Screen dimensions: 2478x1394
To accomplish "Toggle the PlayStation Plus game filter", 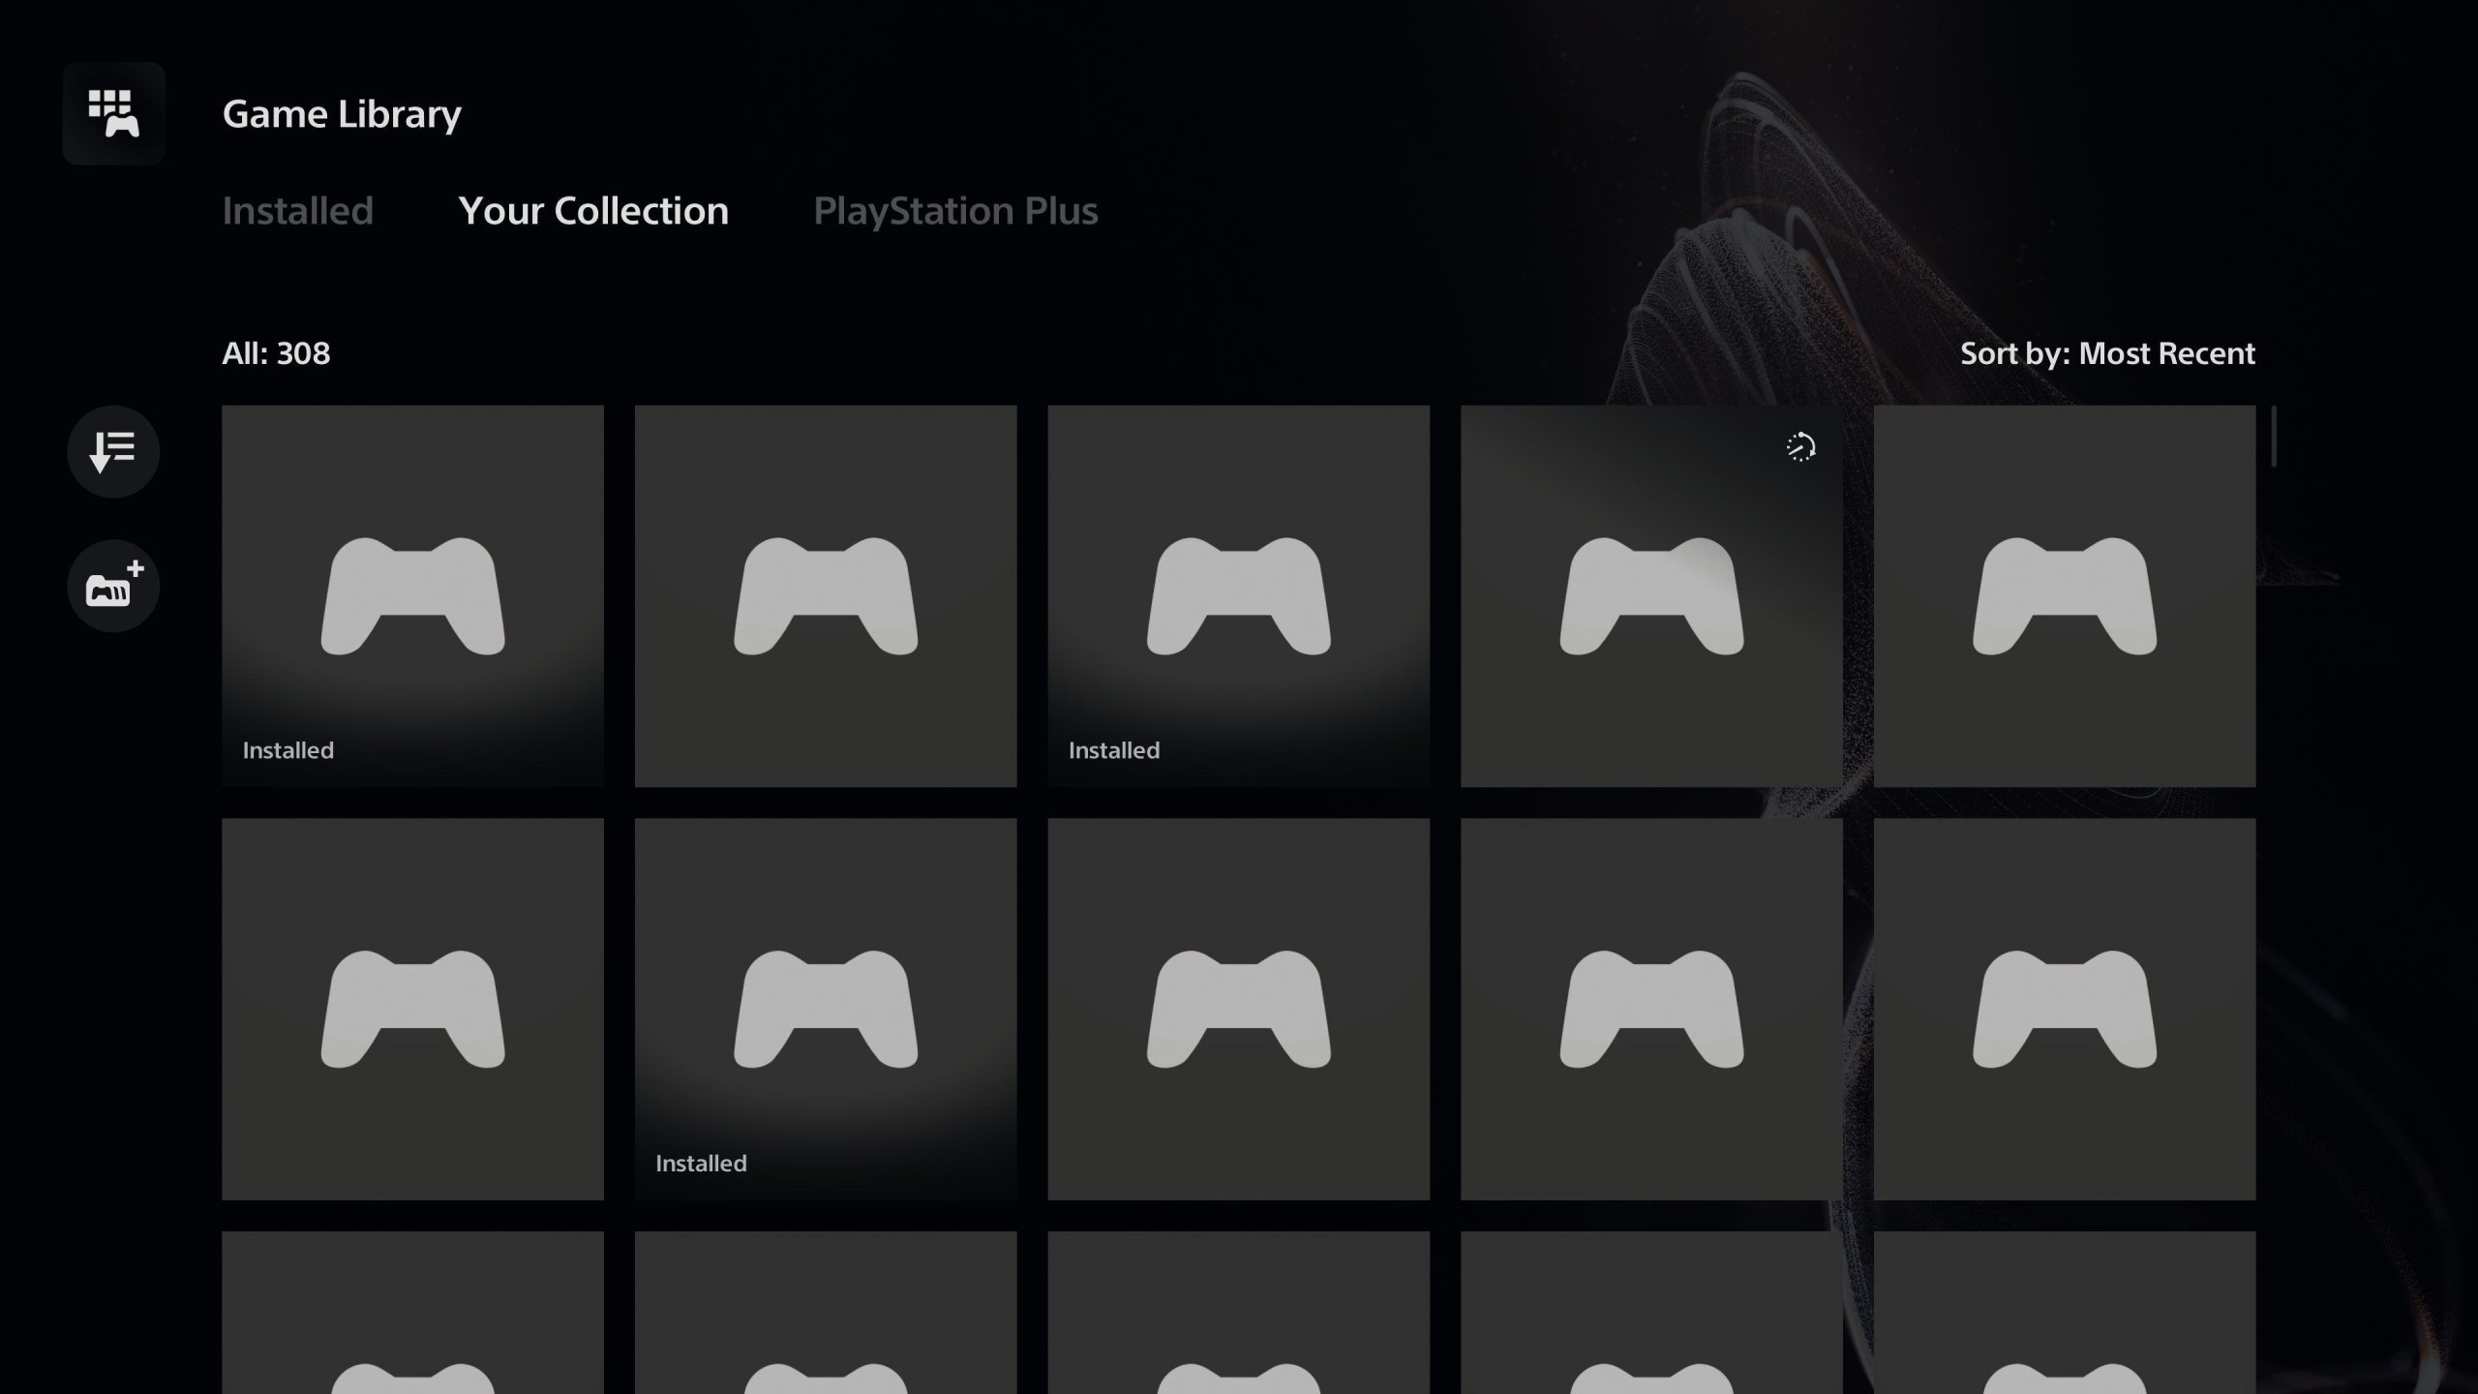I will 954,209.
